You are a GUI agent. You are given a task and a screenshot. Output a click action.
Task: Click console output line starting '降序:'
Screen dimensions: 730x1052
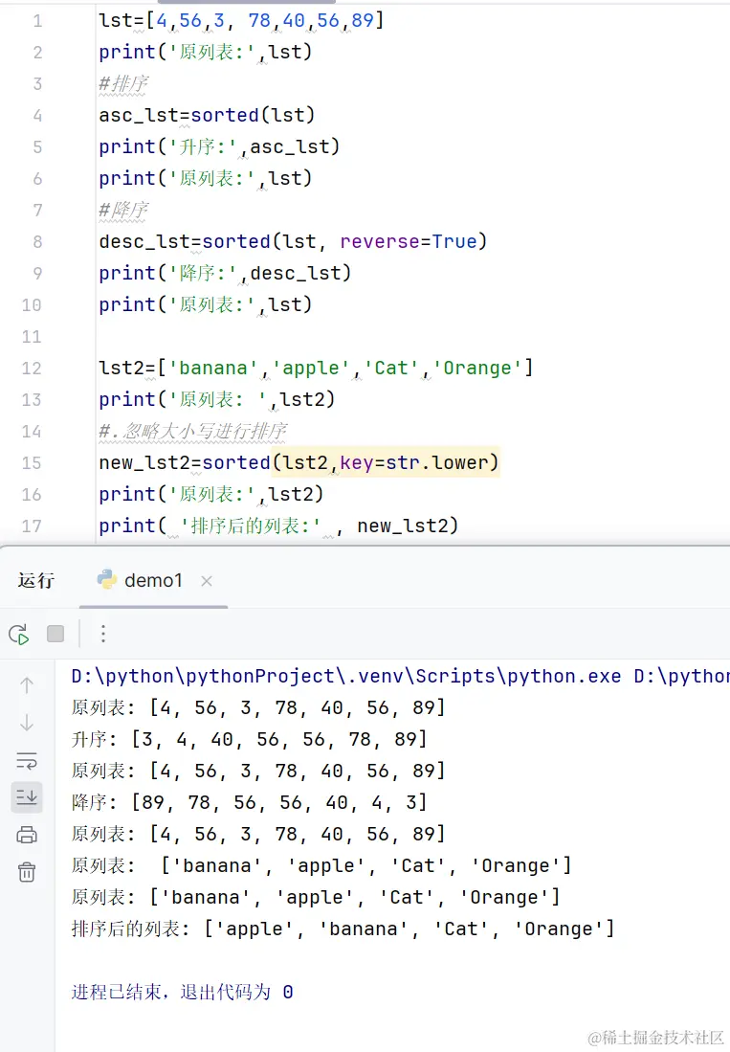(x=249, y=802)
